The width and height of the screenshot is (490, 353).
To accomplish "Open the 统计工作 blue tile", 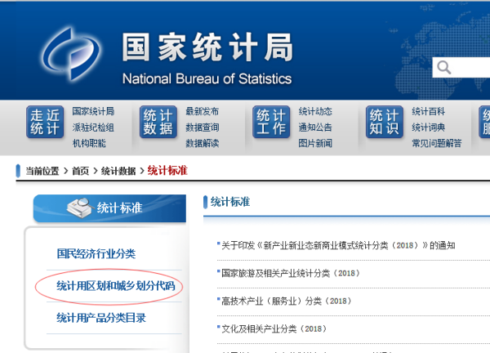I will click(271, 122).
